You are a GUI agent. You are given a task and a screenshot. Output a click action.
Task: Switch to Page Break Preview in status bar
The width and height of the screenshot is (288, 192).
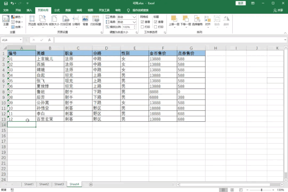click(241, 190)
